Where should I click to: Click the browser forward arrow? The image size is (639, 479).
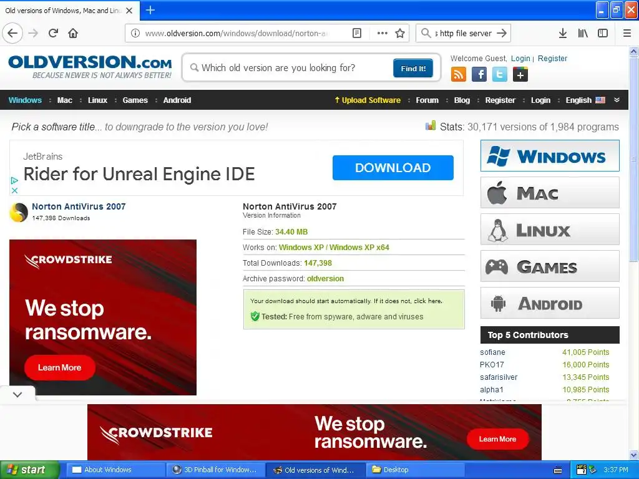[33, 33]
